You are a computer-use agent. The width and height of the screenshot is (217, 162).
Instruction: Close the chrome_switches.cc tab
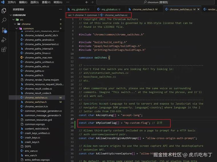(x=198, y=9)
